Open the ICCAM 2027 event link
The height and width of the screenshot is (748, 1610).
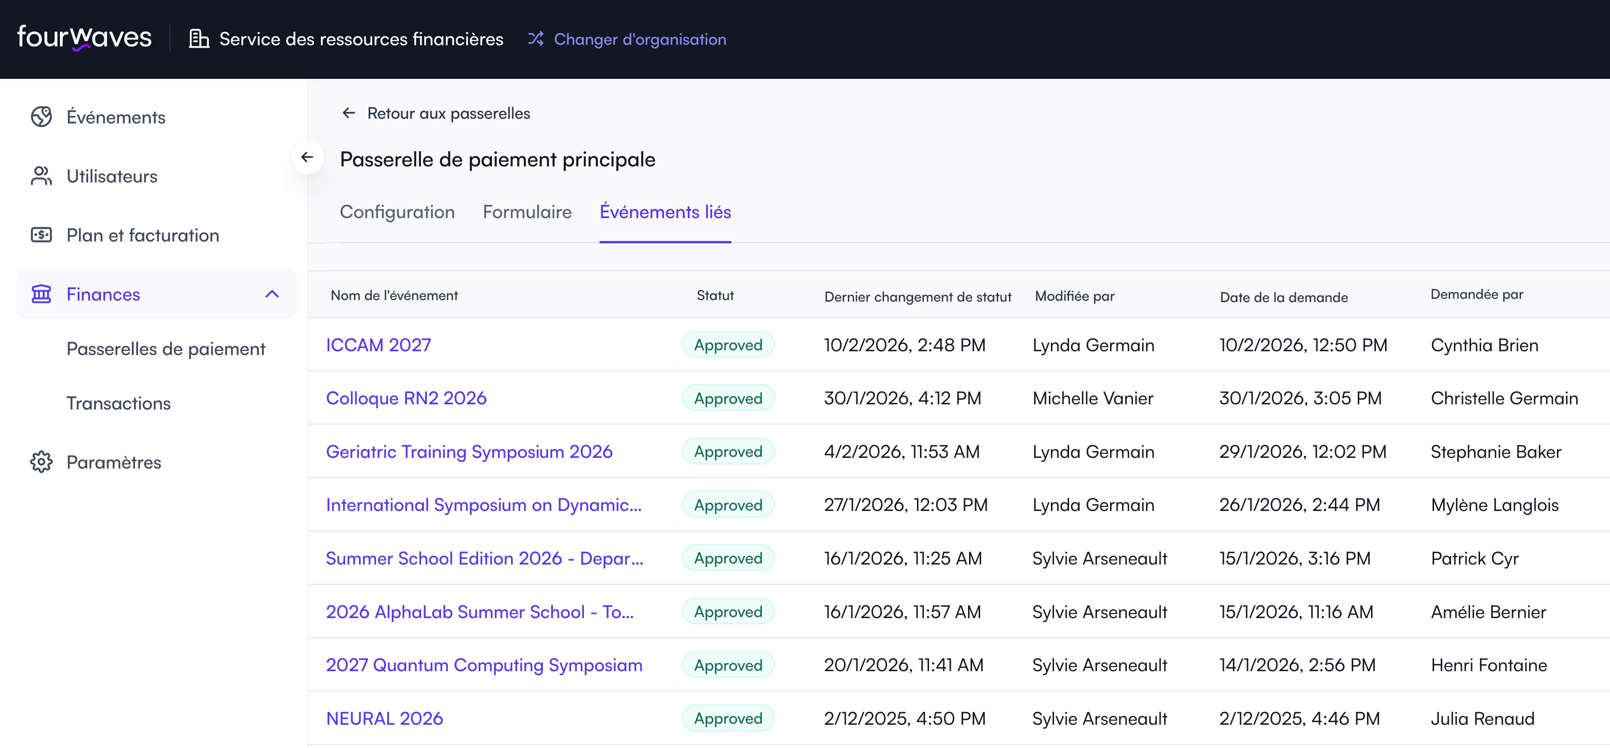(x=378, y=345)
